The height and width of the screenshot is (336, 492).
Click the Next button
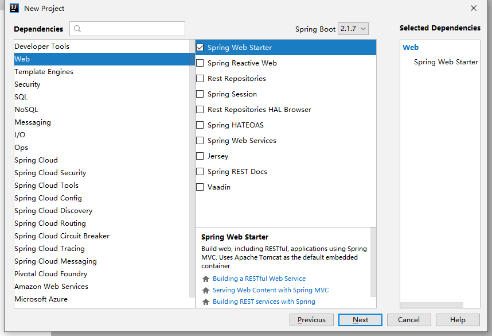coord(360,320)
